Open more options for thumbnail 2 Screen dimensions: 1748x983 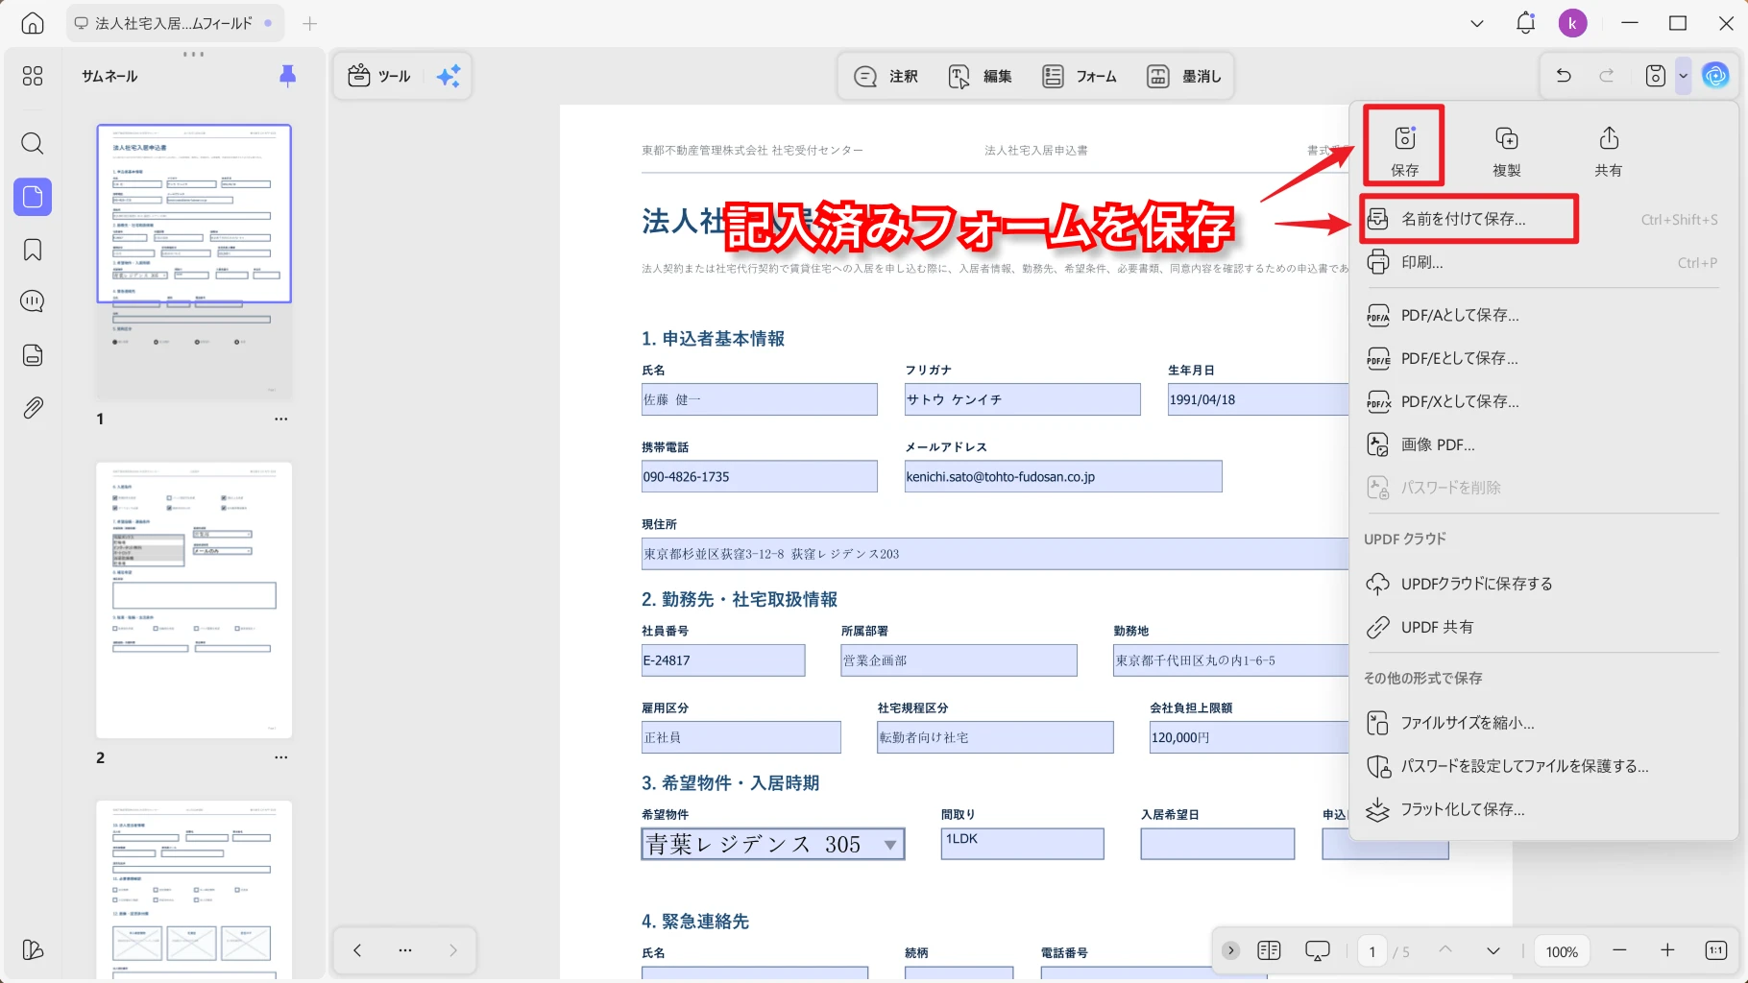[x=280, y=757]
